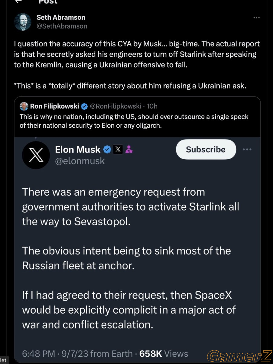Click the X logo avatar of Elon Musk
Image resolution: width=273 pixels, height=364 pixels.
coord(36,155)
